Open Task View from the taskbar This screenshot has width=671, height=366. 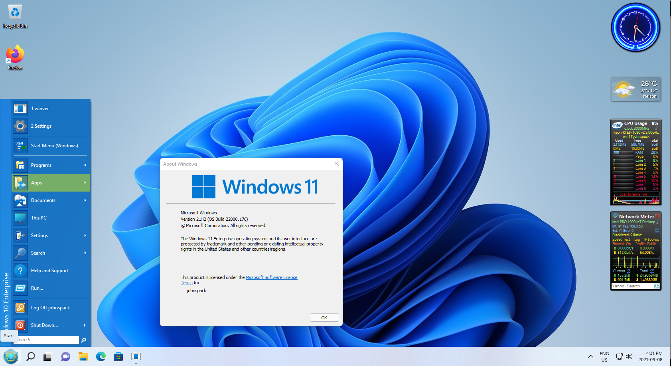point(48,356)
